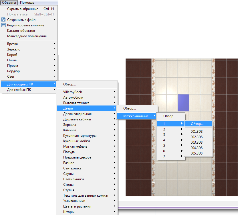
Task: Choose Редактировать влияние entry
Action: coord(29,25)
